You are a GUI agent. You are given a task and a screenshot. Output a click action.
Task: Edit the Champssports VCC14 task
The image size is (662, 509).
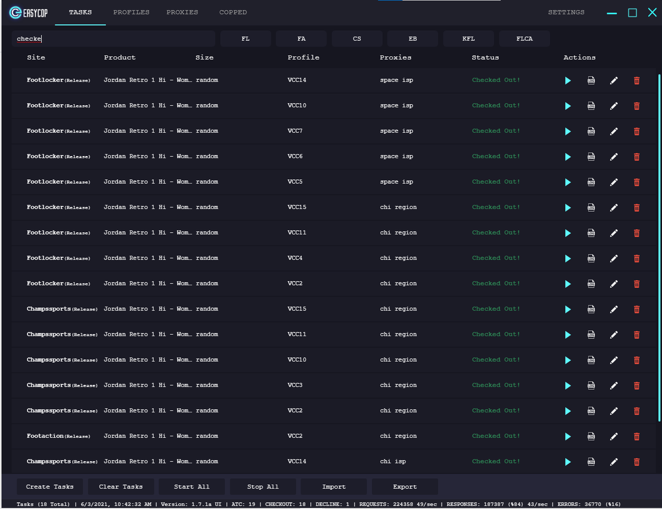[x=613, y=462]
